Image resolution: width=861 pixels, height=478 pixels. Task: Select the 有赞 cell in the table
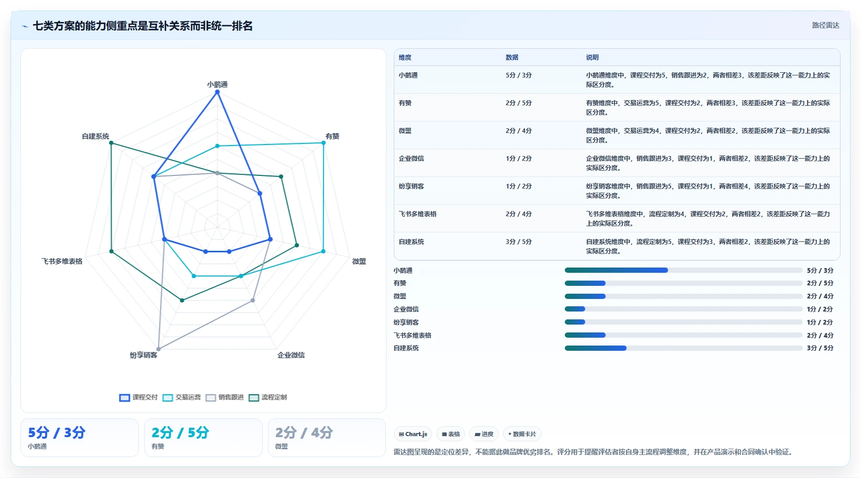[405, 103]
